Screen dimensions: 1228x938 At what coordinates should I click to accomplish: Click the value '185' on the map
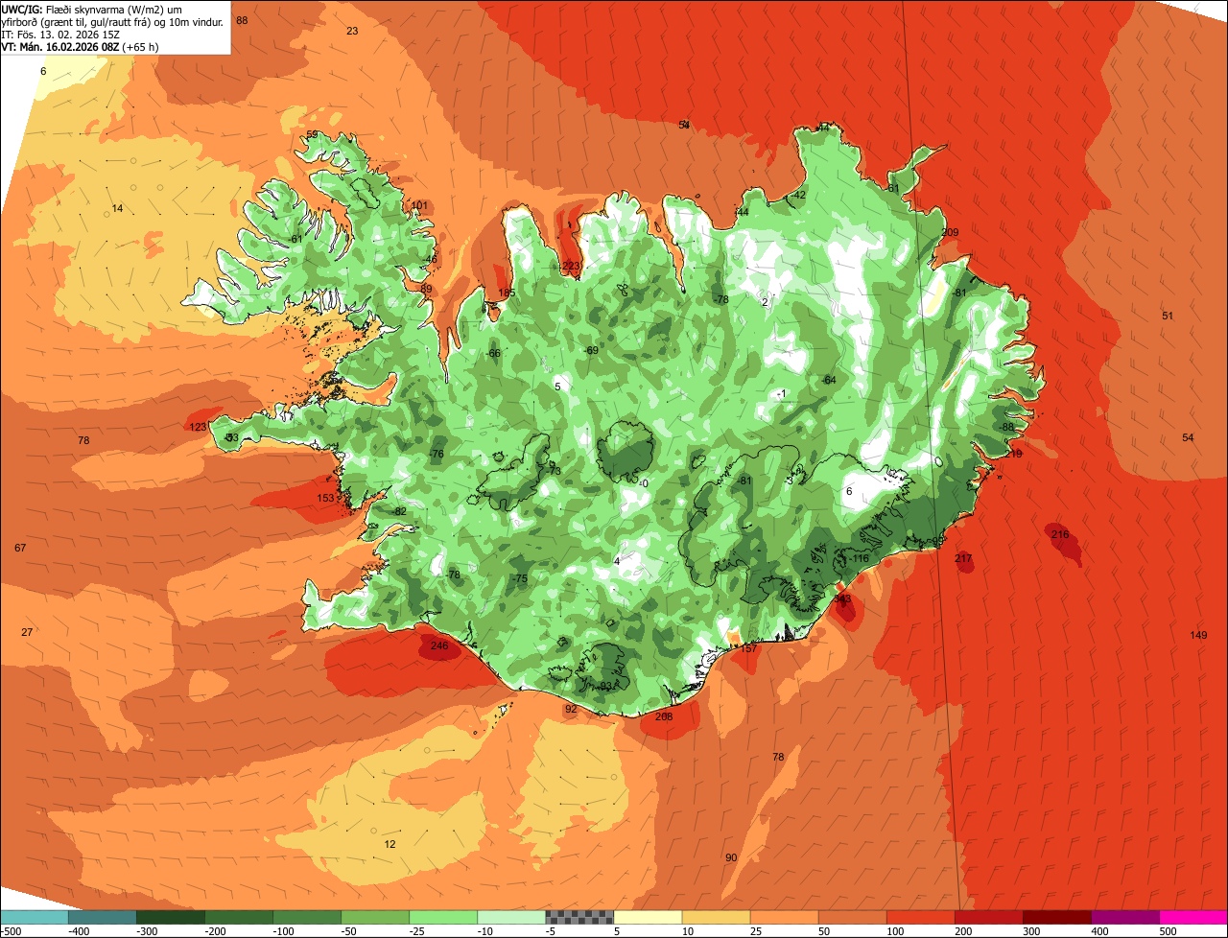507,293
